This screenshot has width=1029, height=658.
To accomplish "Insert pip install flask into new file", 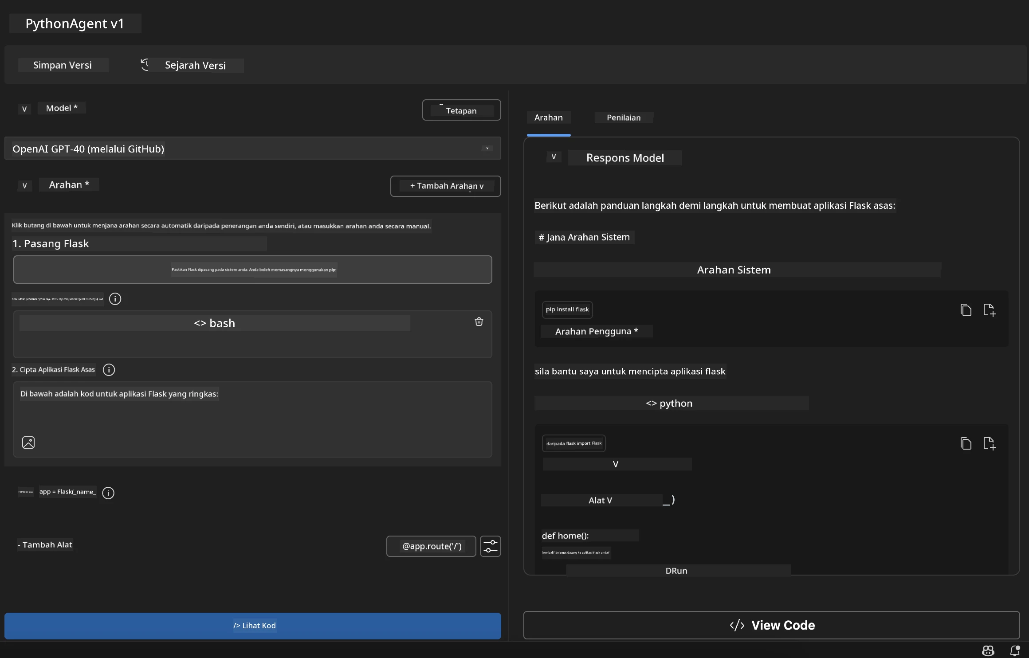I will tap(990, 310).
